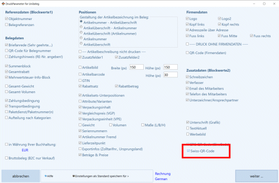Toggle the Rabattsatz checkbox

coord(80,86)
